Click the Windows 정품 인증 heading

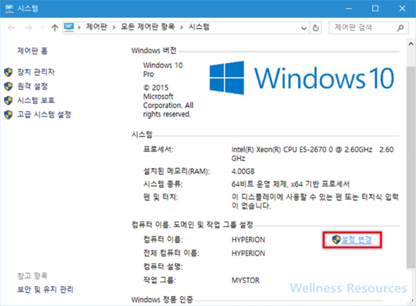[x=162, y=299]
